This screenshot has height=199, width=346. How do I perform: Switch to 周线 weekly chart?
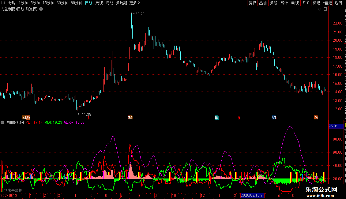point(99,3)
